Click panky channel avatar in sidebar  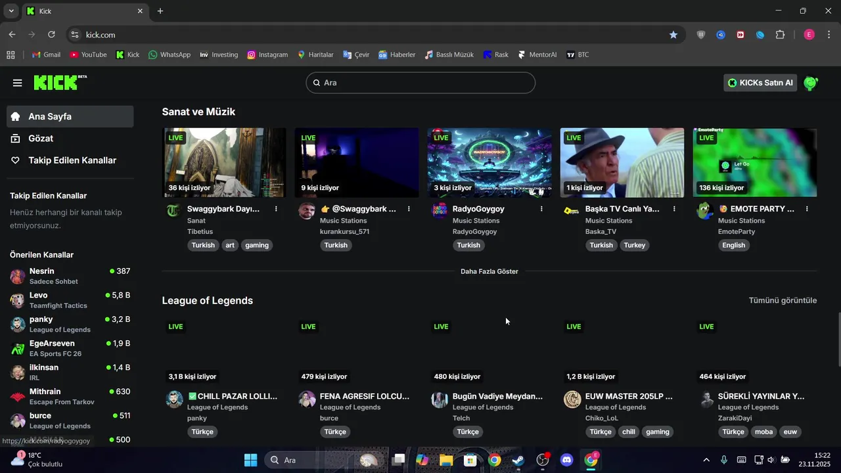18,325
